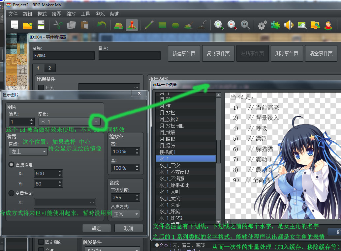Click the 备注 note input field
The image size is (341, 251).
129,56
